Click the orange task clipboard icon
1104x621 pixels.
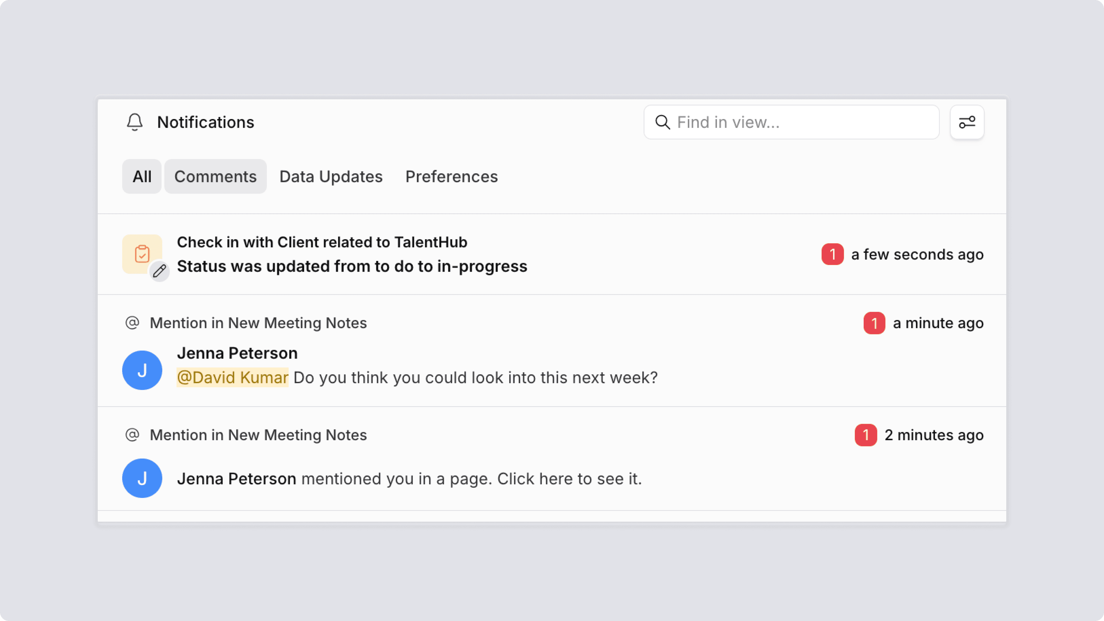point(142,254)
